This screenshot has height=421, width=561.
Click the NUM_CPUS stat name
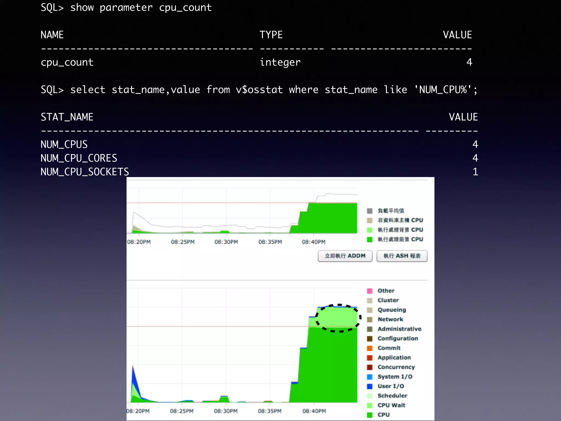click(x=64, y=144)
